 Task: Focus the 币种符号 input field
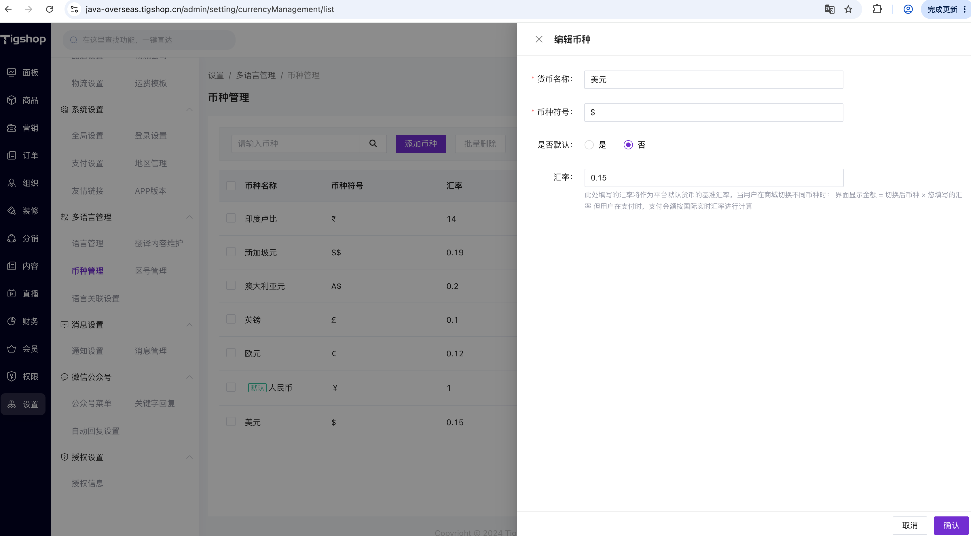tap(714, 112)
